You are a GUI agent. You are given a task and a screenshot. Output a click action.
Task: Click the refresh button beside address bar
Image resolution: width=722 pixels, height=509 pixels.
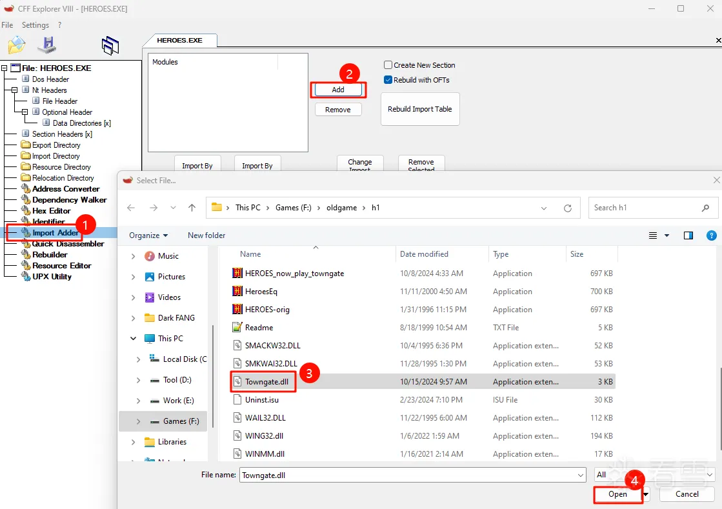tap(568, 208)
